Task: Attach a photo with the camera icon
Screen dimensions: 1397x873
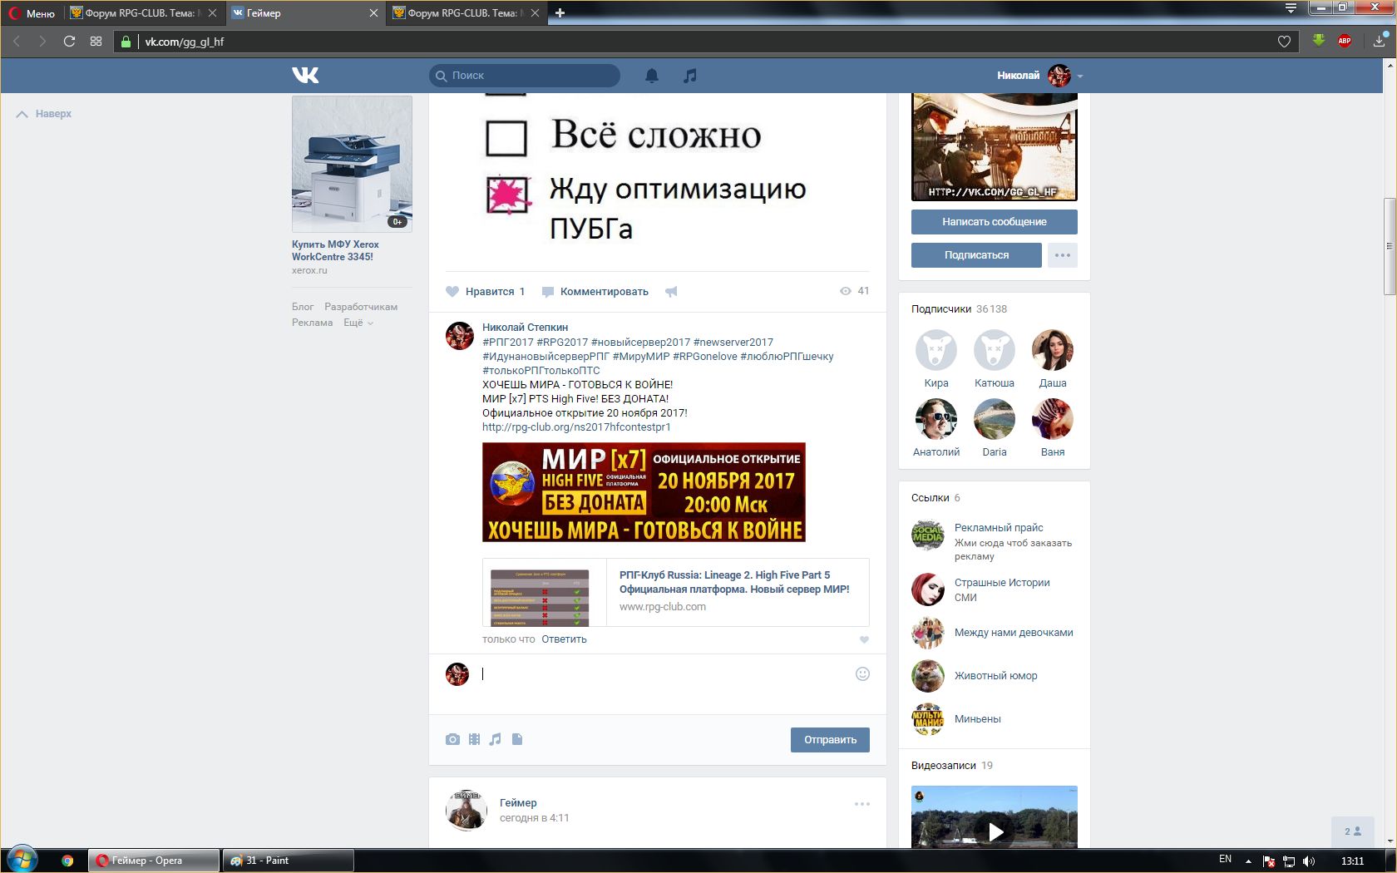Action: pyautogui.click(x=452, y=739)
